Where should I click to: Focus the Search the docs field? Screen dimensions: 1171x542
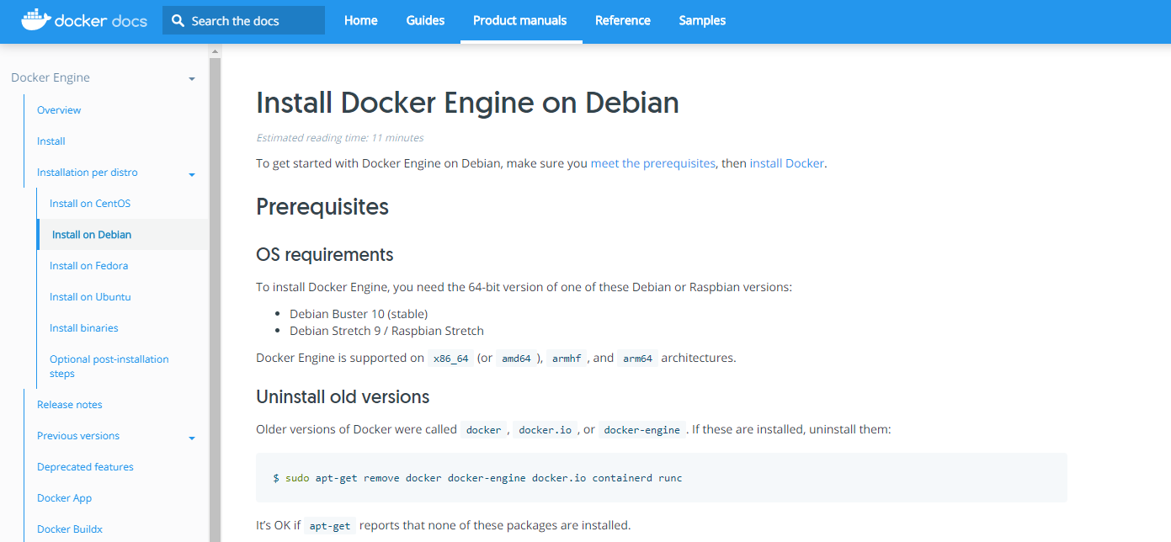pos(243,20)
